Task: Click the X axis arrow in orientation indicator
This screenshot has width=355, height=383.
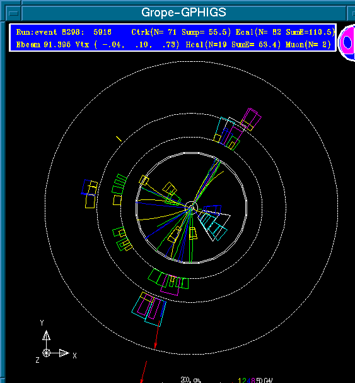Action: coord(64,353)
